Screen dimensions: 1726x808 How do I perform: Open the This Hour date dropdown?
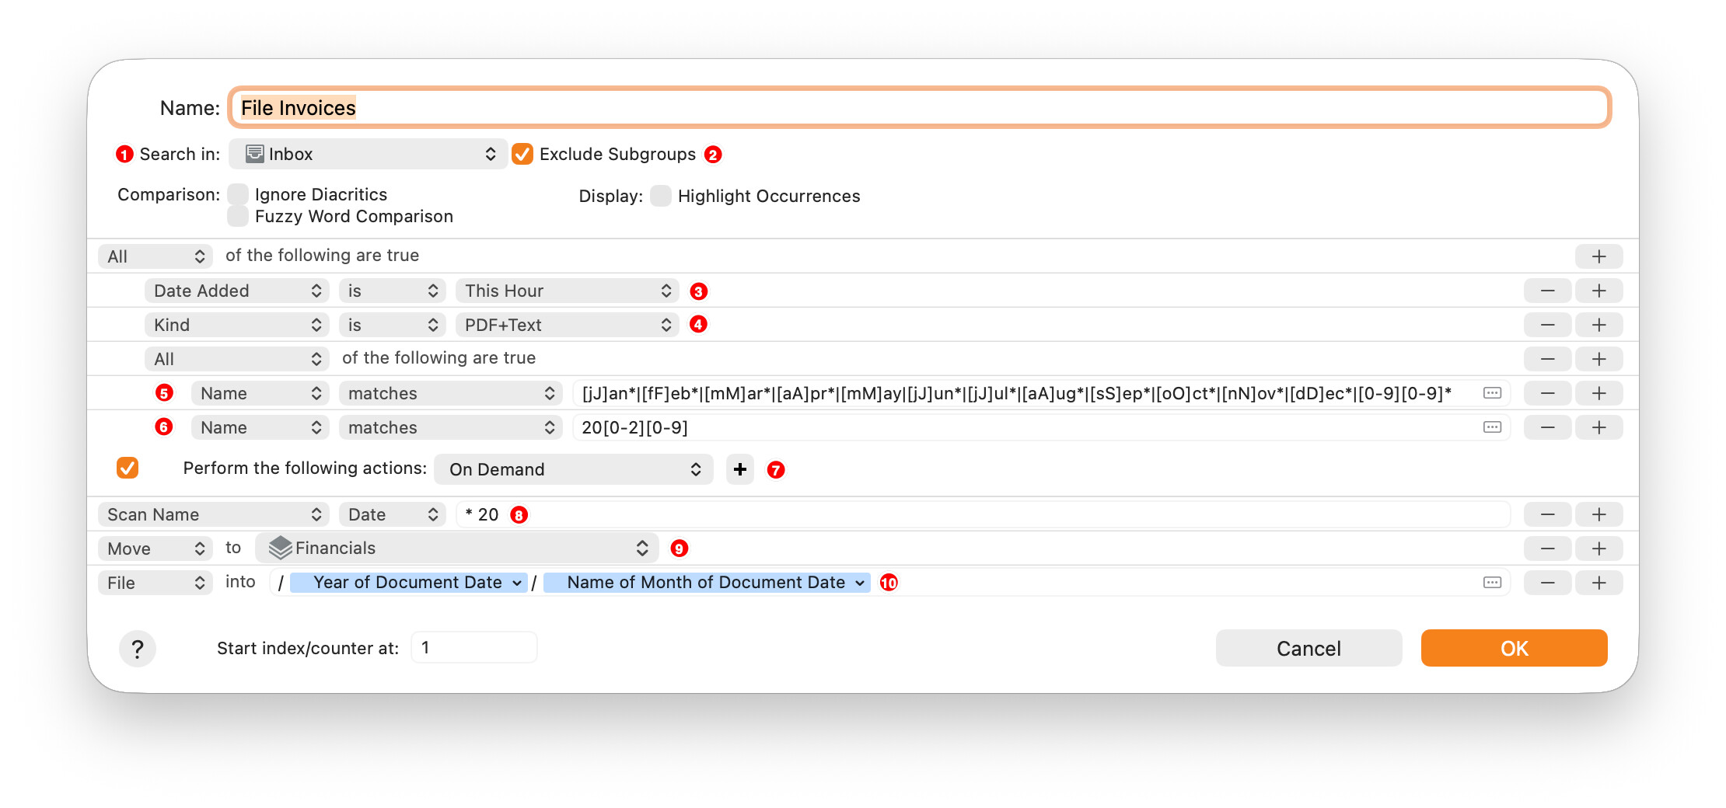pyautogui.click(x=567, y=291)
